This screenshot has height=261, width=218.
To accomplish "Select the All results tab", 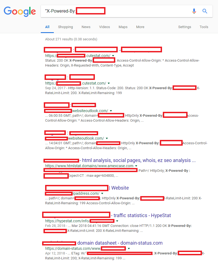I will click(47, 27).
